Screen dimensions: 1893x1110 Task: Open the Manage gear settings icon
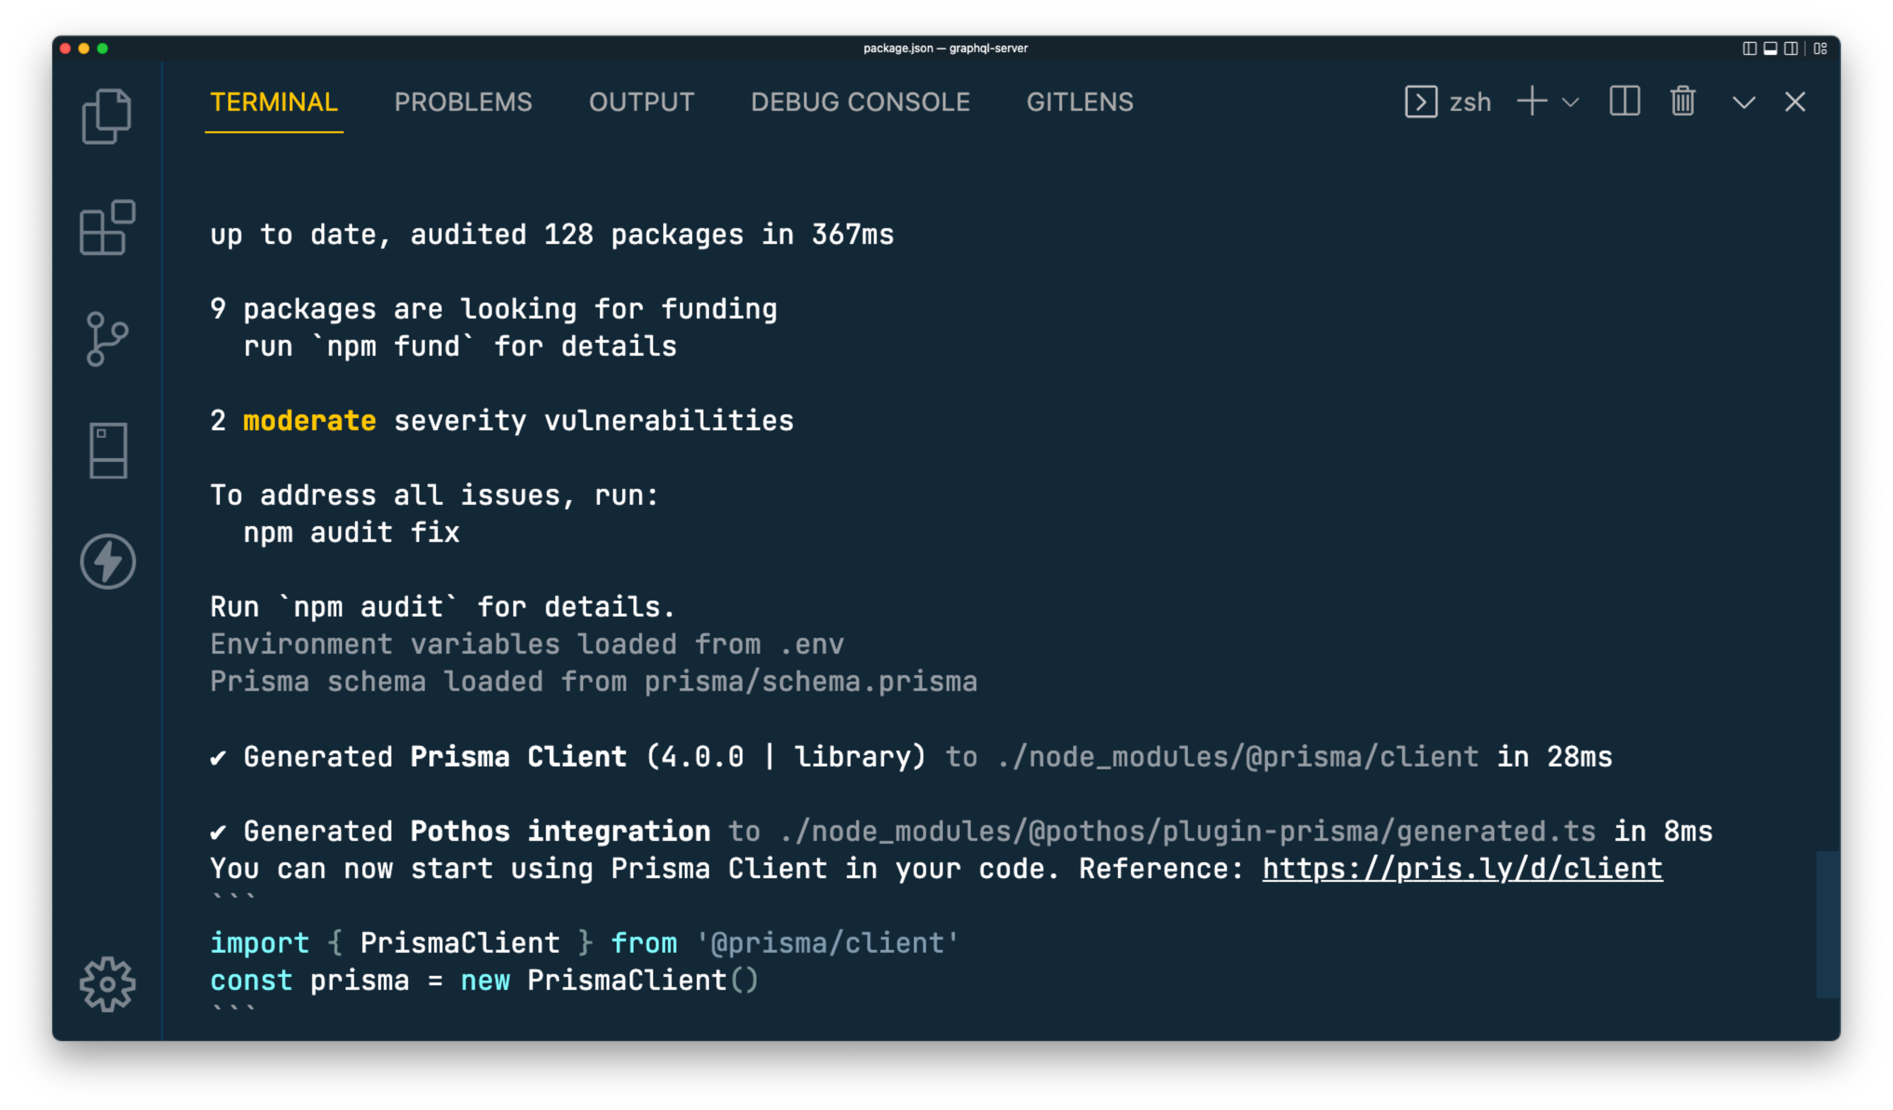108,983
